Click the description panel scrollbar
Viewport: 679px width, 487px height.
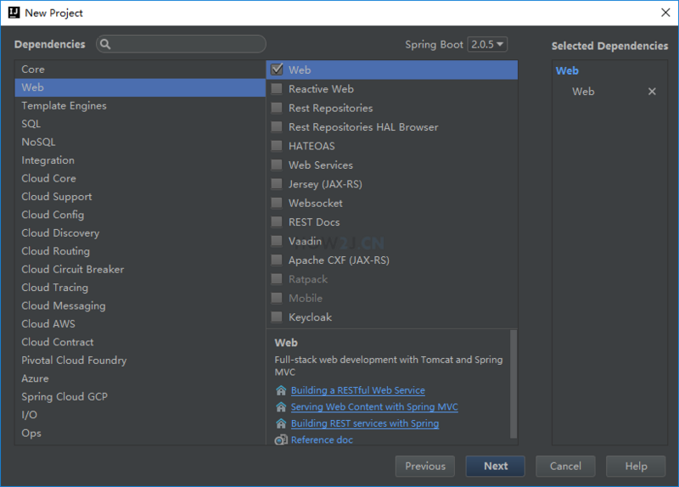click(x=513, y=382)
